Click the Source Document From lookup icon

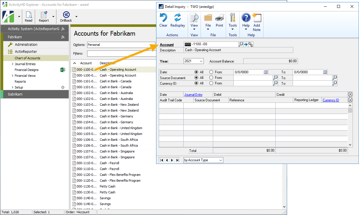275,78
